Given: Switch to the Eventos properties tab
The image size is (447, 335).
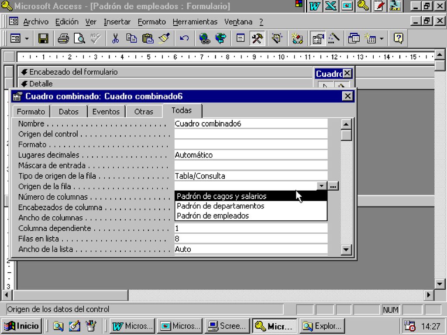Looking at the screenshot, I should (106, 111).
